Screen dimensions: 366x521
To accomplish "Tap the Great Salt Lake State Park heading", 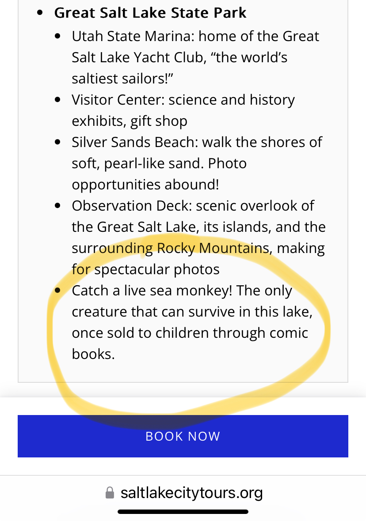I will [x=150, y=13].
